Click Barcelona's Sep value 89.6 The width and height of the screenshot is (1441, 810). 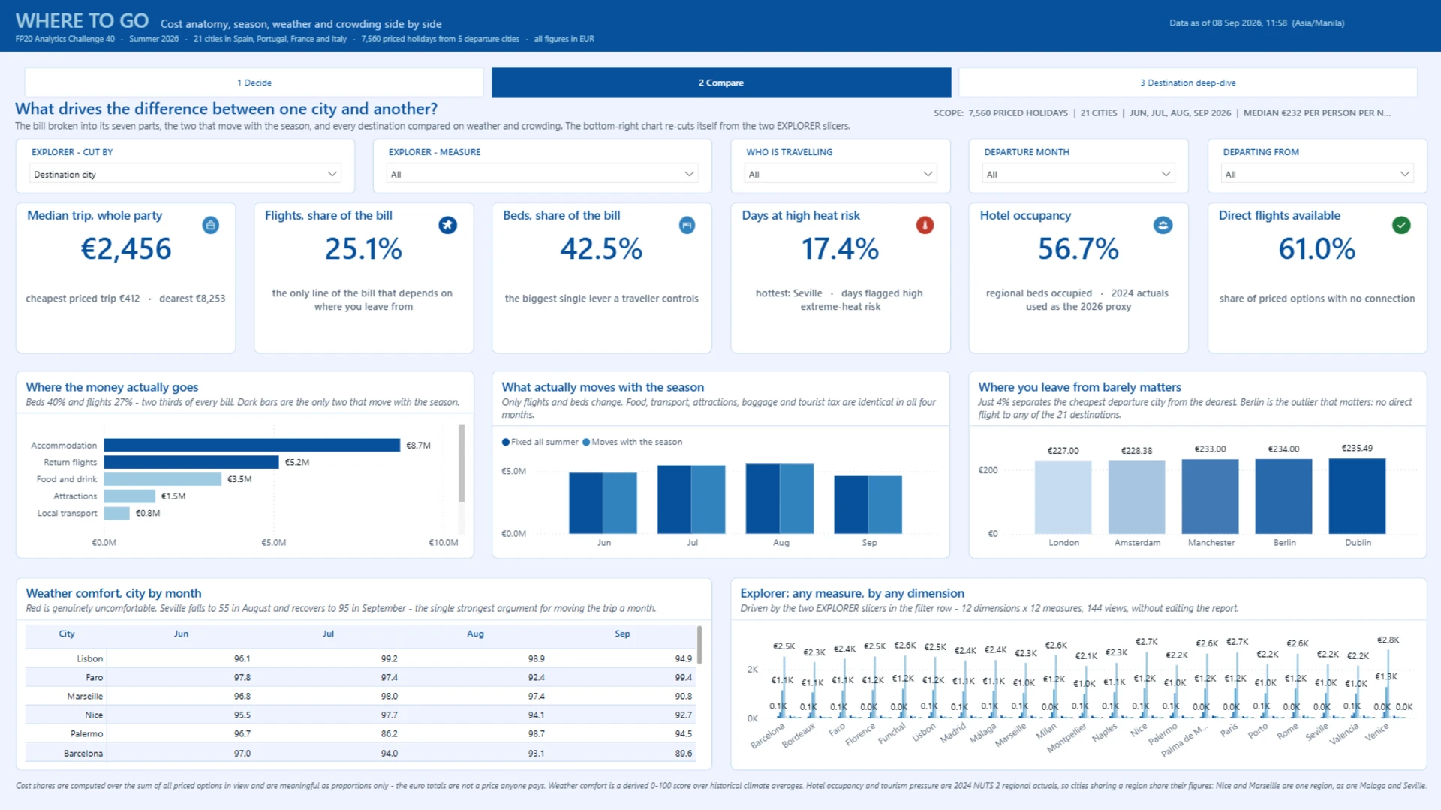pyautogui.click(x=683, y=753)
